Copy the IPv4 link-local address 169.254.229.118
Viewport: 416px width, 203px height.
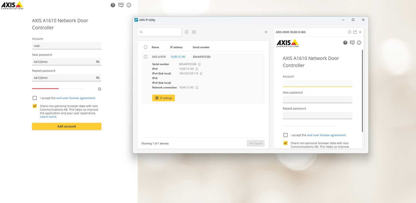(201, 73)
